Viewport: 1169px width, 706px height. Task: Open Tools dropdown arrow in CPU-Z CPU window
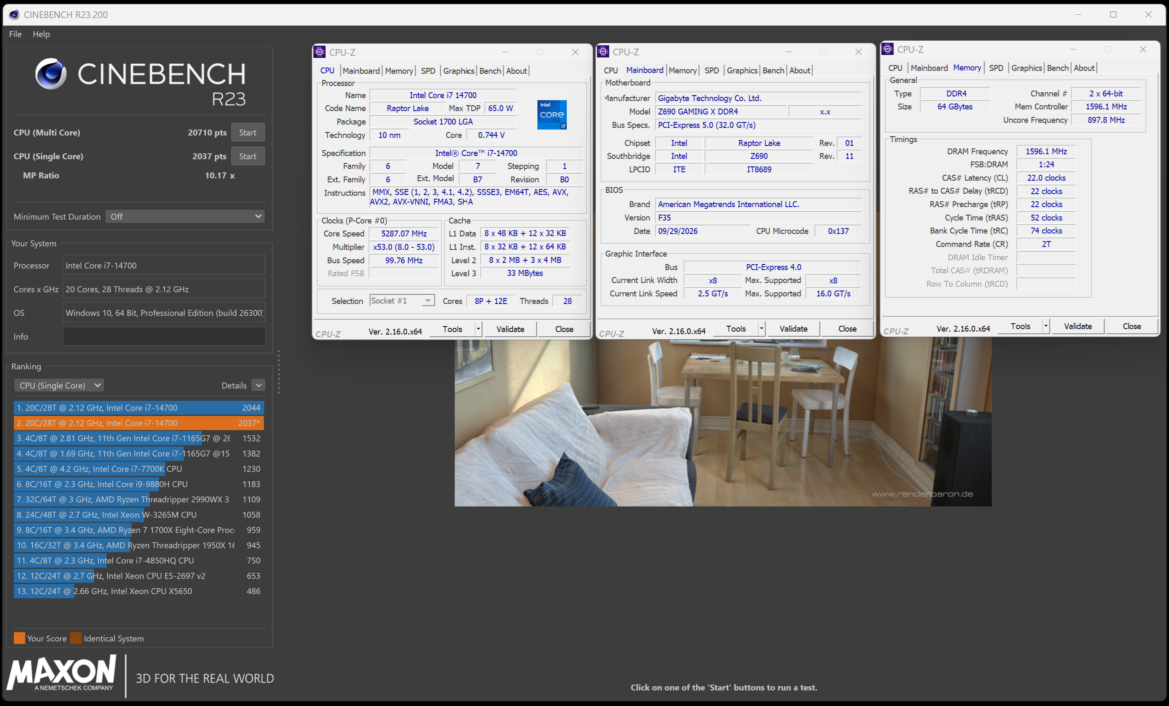(x=478, y=329)
